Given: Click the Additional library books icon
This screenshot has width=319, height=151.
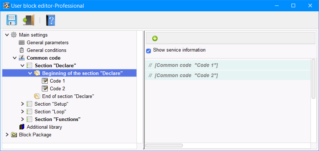Looking at the screenshot, I should [22, 127].
